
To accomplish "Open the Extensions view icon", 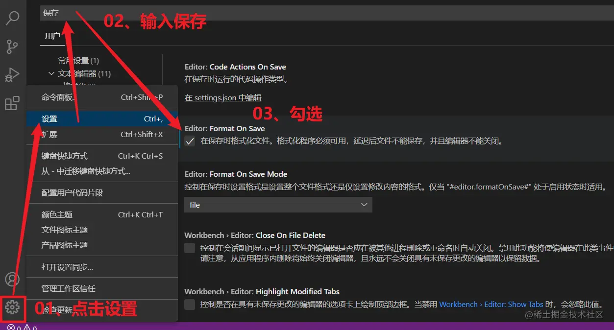I will [12, 103].
